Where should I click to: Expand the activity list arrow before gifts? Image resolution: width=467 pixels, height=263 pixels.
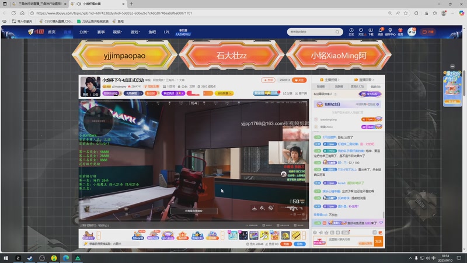[222, 236]
